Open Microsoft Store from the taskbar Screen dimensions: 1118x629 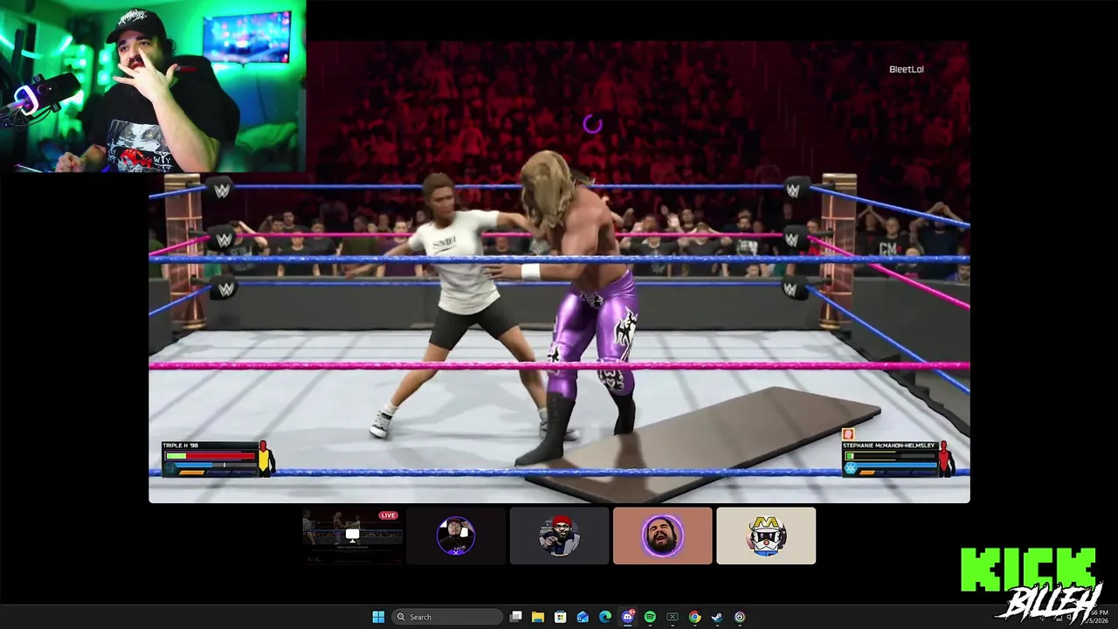561,617
